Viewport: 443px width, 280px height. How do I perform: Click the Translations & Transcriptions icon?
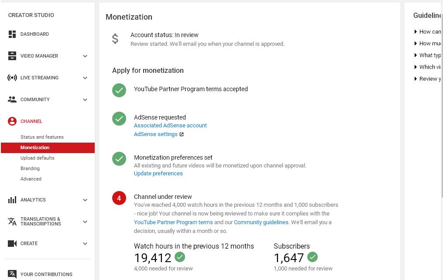[12, 222]
